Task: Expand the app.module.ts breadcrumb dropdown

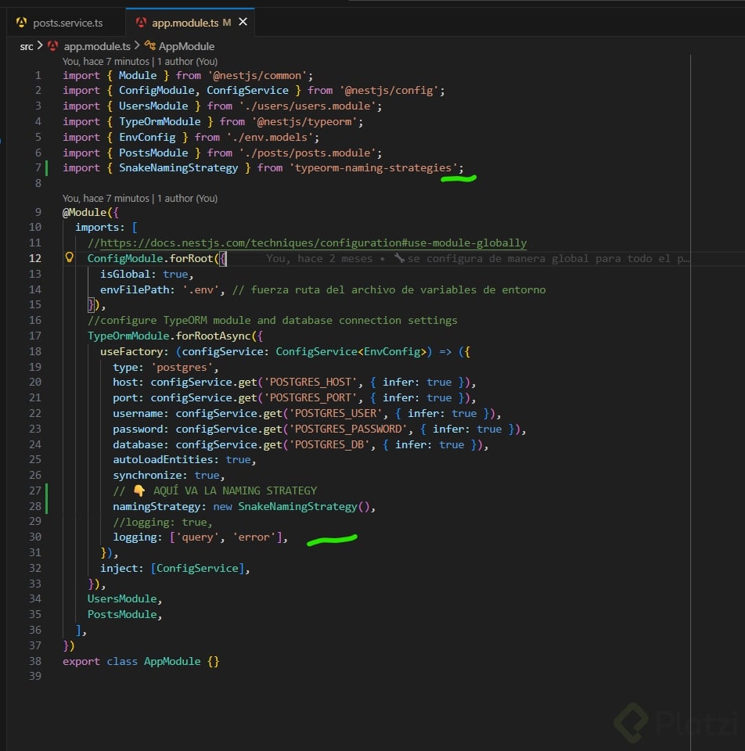Action: 97,46
